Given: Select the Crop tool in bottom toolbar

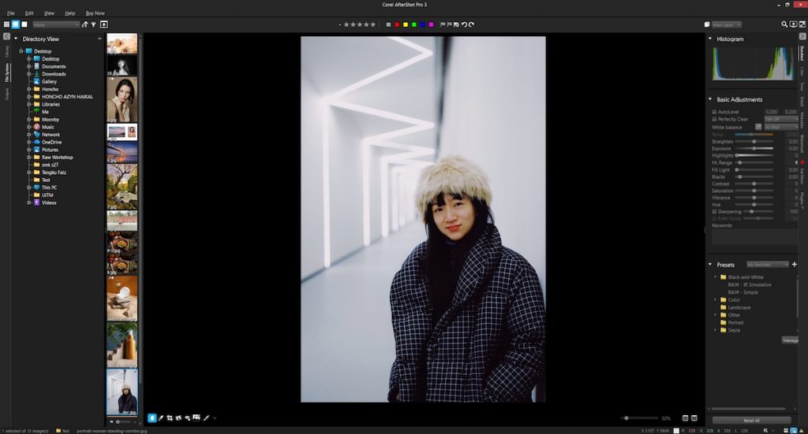Looking at the screenshot, I should pos(170,417).
